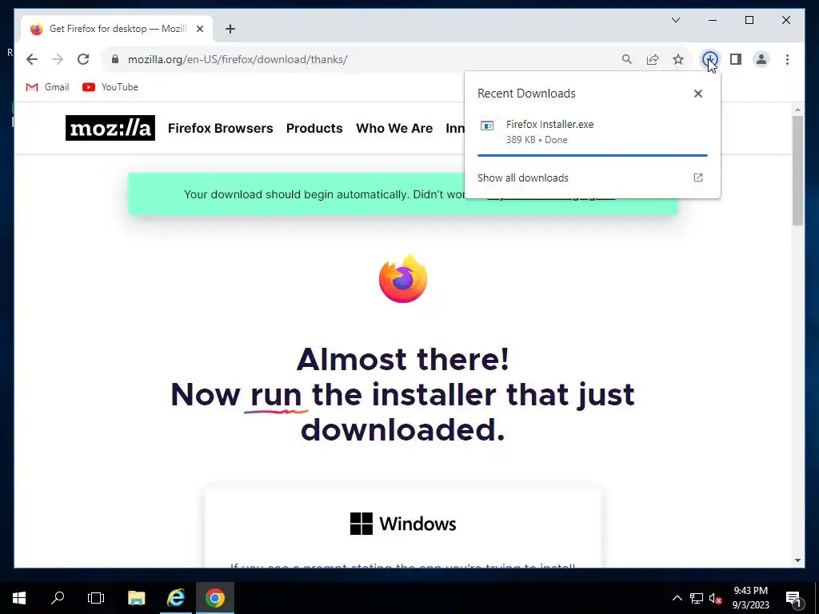Click the address bar URL
The height and width of the screenshot is (614, 819).
pyautogui.click(x=238, y=59)
